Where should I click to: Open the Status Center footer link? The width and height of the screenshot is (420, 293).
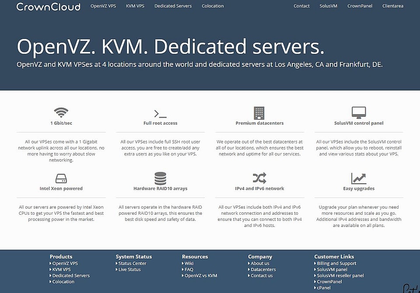click(132, 263)
